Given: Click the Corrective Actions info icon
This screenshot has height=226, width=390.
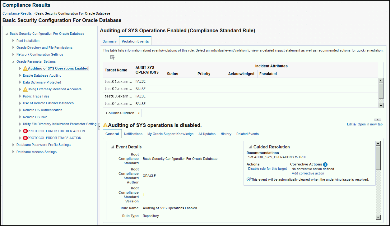Looking at the screenshot, I should [x=325, y=165].
